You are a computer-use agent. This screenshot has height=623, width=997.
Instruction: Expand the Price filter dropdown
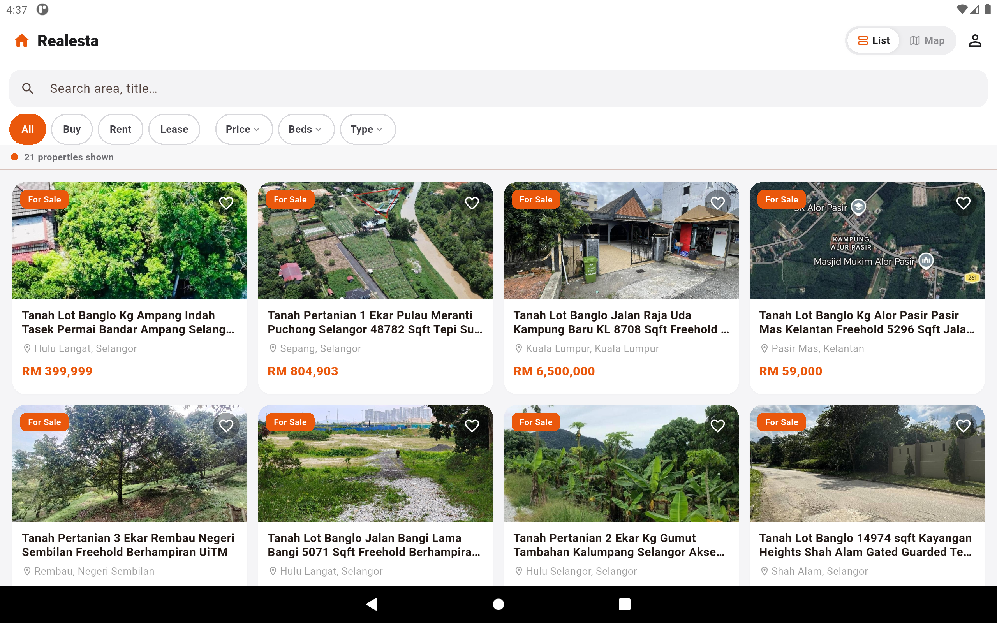coord(244,129)
